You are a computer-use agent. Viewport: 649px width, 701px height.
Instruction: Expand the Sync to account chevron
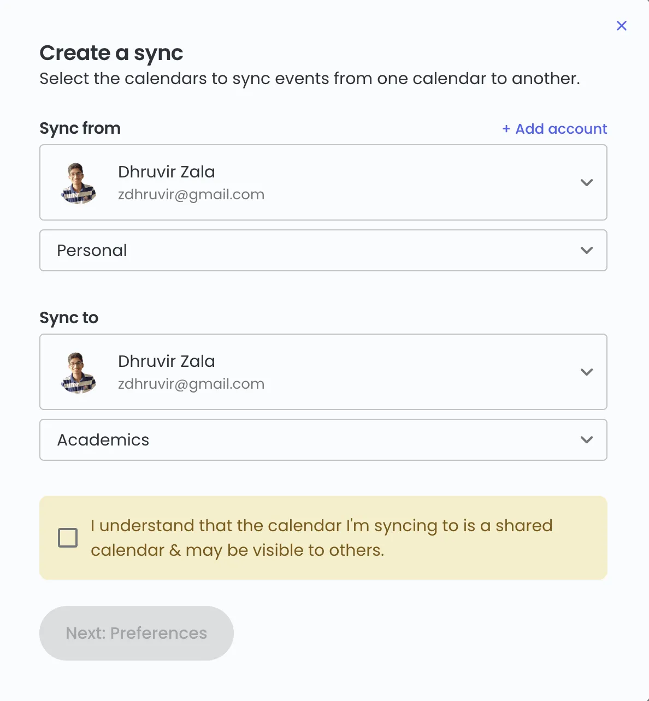(x=587, y=372)
